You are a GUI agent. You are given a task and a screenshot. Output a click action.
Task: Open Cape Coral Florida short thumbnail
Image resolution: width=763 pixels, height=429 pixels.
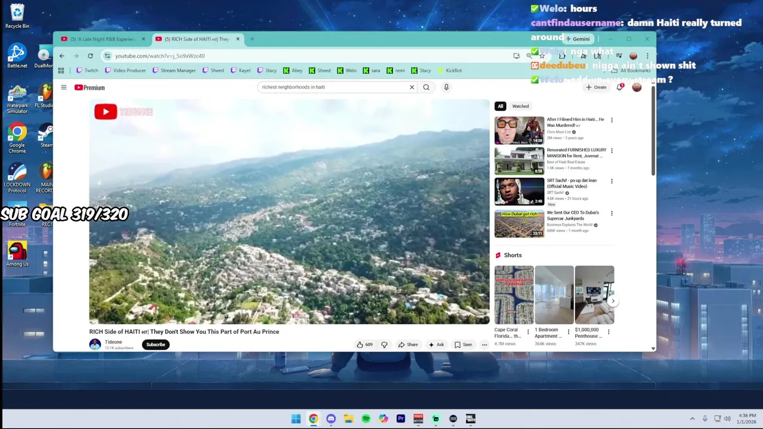coord(514,295)
